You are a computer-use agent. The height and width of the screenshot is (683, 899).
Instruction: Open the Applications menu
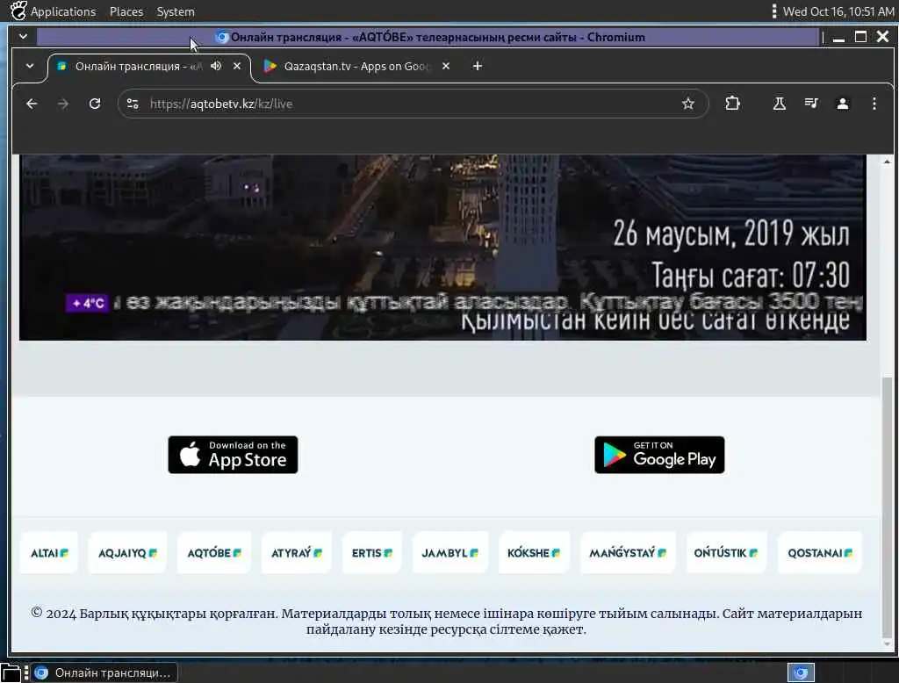pyautogui.click(x=63, y=11)
